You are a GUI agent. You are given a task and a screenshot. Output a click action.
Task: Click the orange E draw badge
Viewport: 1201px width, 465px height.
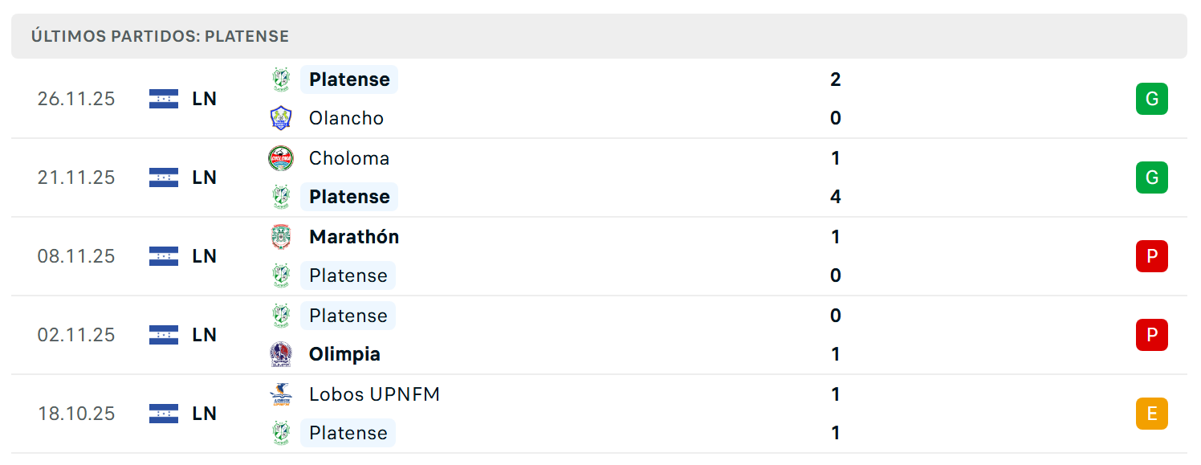tap(1151, 414)
